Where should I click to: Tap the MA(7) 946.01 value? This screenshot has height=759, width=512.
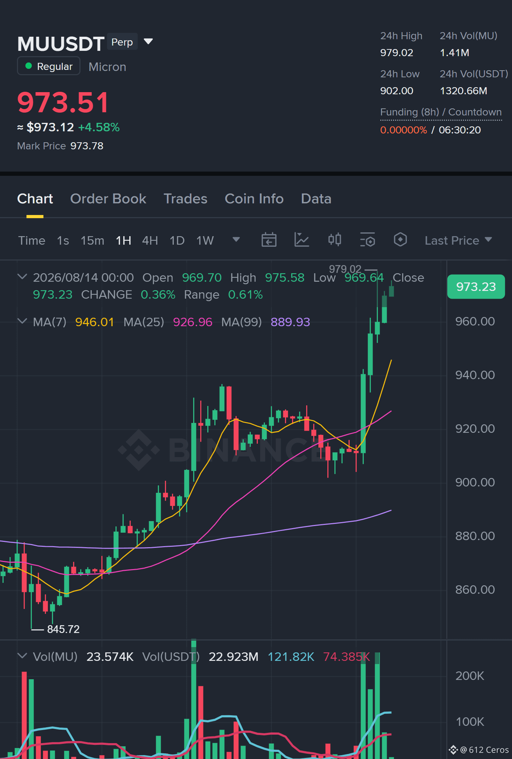pos(95,322)
